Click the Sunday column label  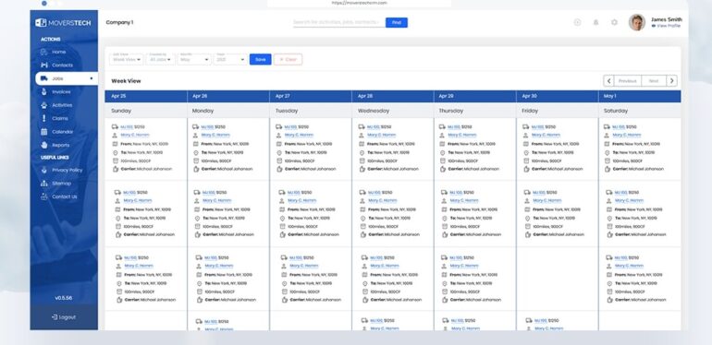[x=121, y=111]
